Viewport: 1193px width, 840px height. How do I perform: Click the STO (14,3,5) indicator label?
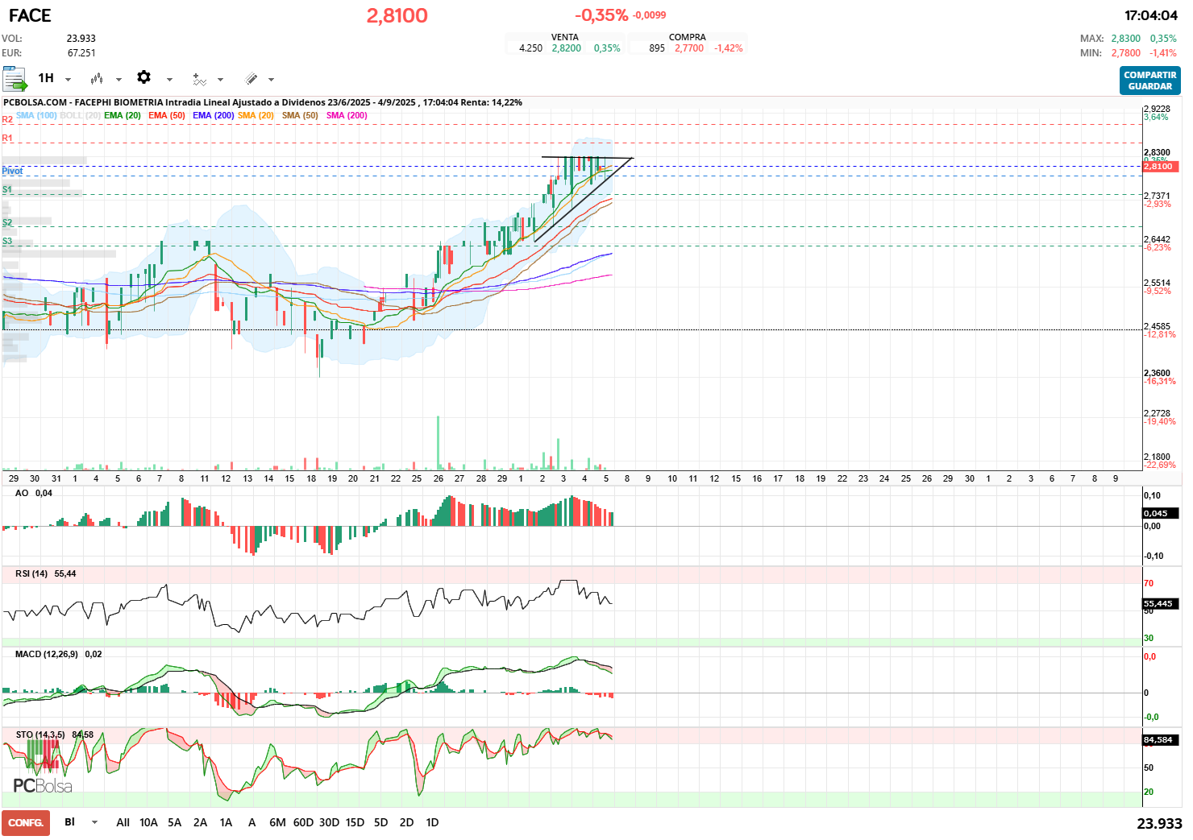click(40, 734)
